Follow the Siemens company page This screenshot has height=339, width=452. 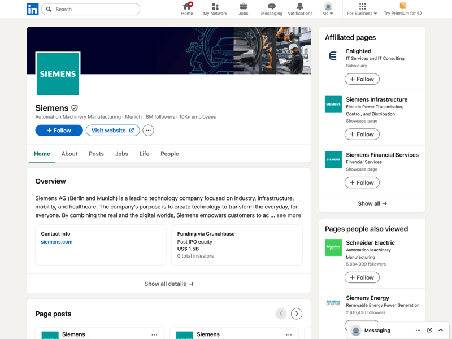point(59,131)
